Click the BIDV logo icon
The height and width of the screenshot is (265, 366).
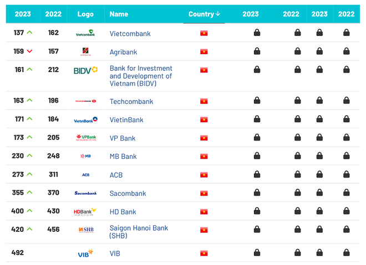click(85, 71)
